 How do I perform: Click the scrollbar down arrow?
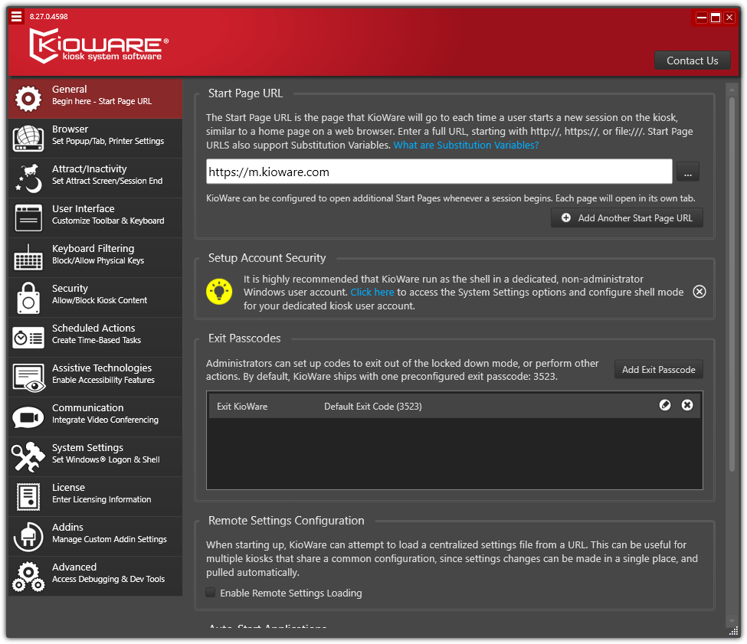732,621
